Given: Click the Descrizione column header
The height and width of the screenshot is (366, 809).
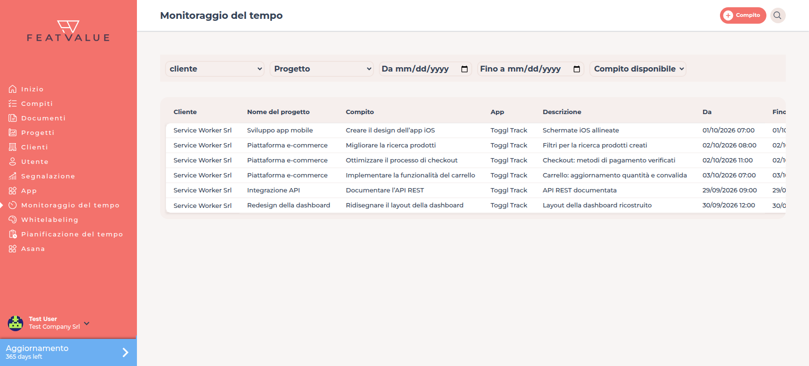Looking at the screenshot, I should pos(562,112).
